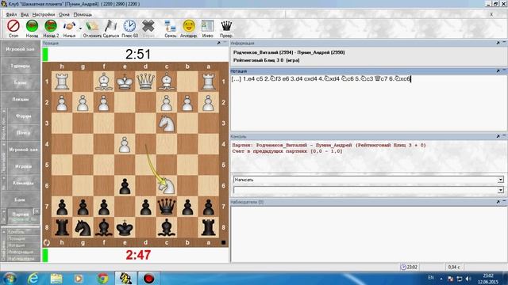
Task: Minimize the Консоль panel
Action: [x=505, y=136]
